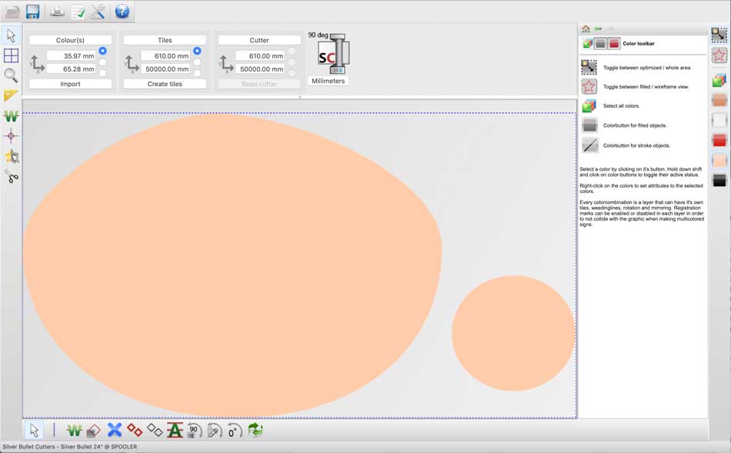This screenshot has height=453, width=731.
Task: Click the green A with red lines icon
Action: pos(175,430)
